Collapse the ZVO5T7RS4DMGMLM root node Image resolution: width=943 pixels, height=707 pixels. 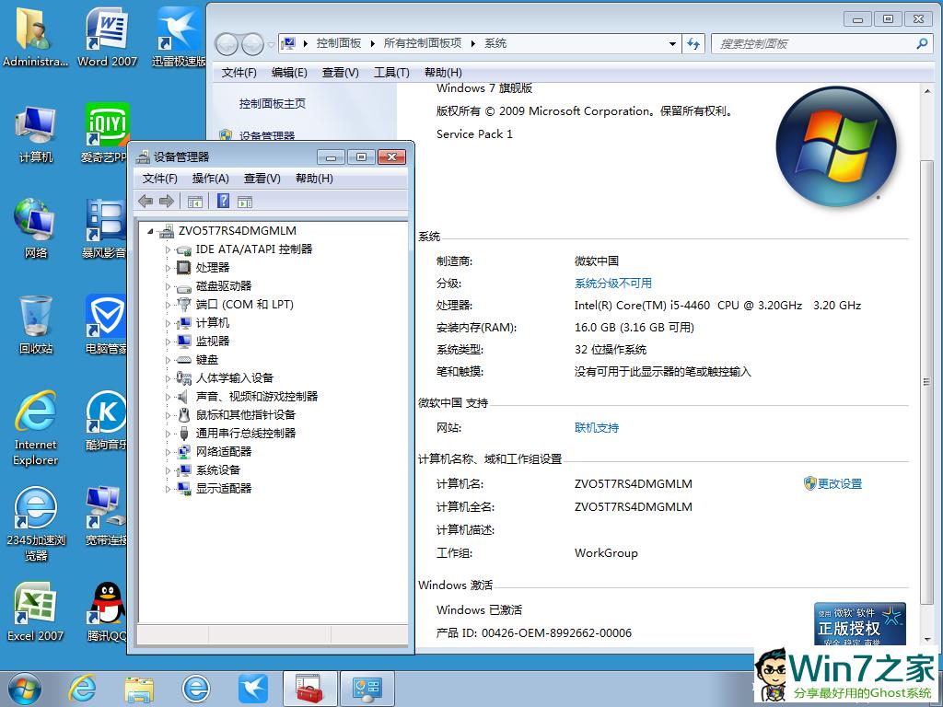tap(150, 231)
